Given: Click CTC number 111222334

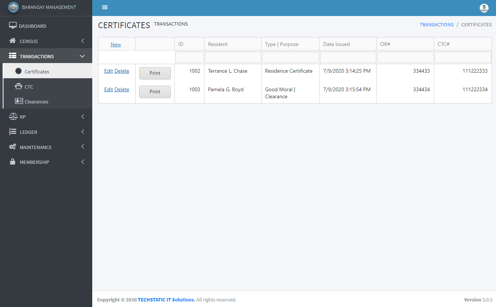Looking at the screenshot, I should point(475,89).
